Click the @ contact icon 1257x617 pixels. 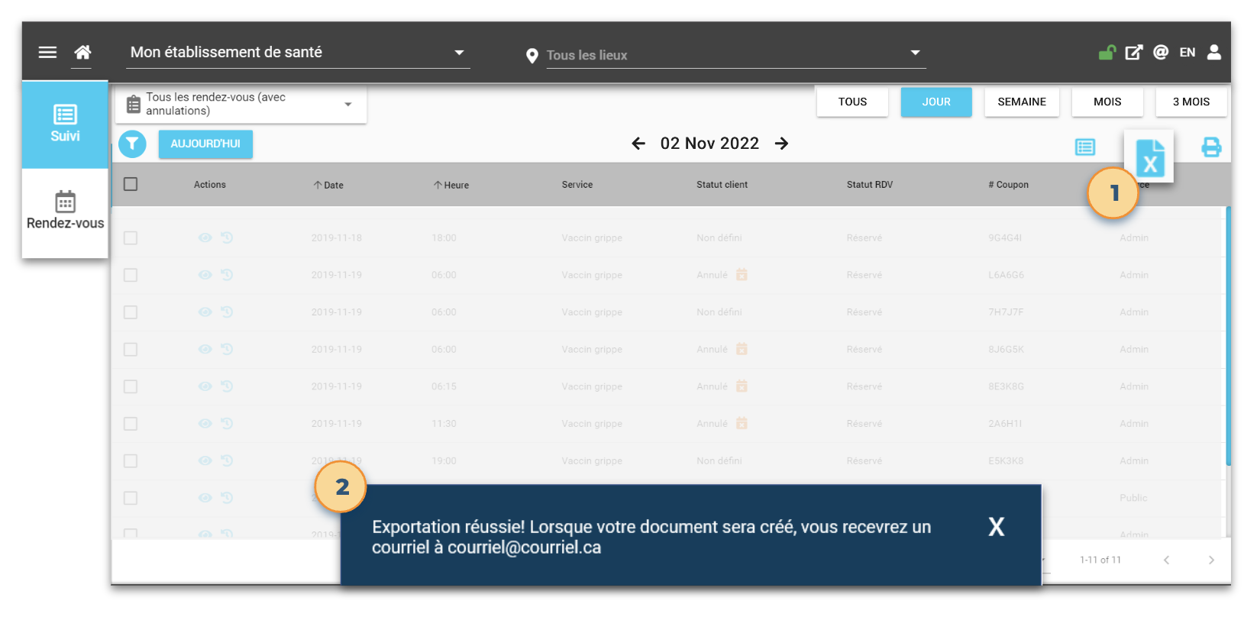pyautogui.click(x=1161, y=52)
